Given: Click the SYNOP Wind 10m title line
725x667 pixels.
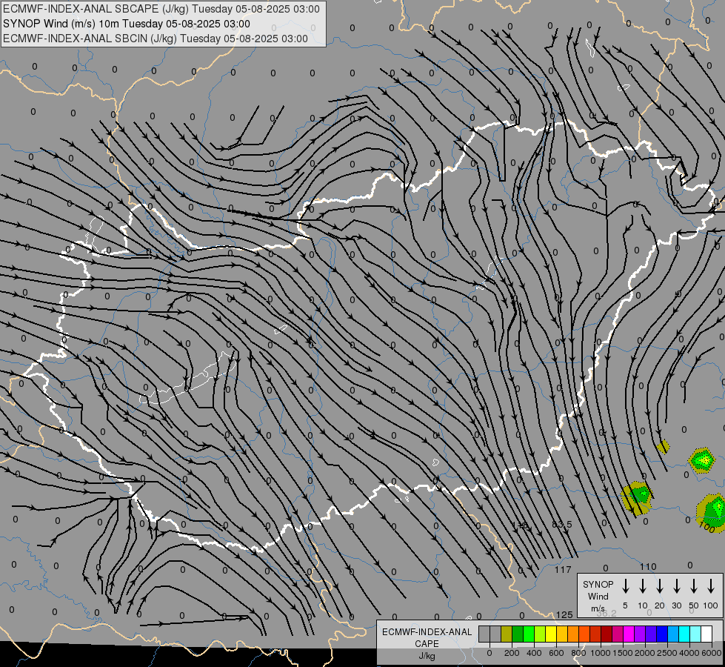Looking at the screenshot, I should (126, 24).
